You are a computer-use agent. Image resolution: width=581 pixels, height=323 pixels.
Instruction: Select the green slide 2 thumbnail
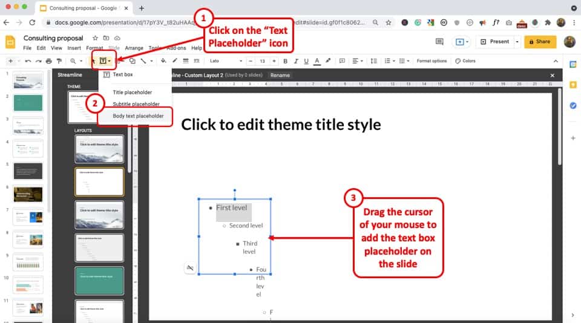click(28, 103)
